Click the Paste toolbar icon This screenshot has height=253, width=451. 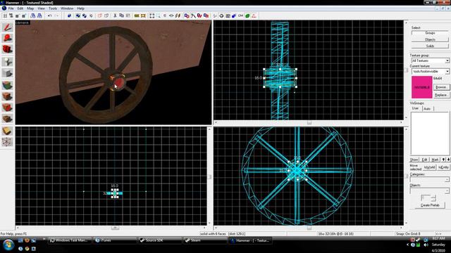[128, 15]
